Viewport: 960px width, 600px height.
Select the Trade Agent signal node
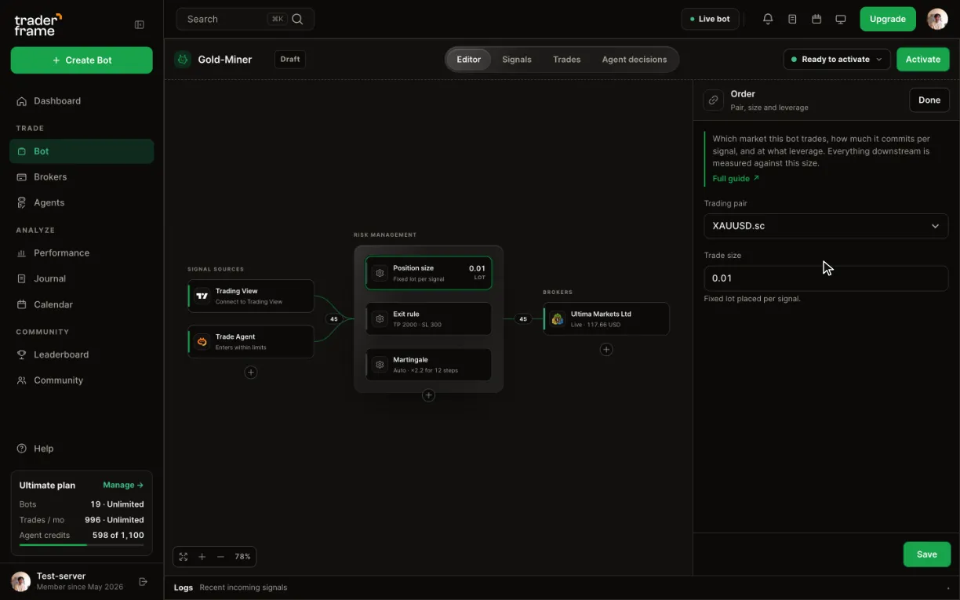coord(251,341)
